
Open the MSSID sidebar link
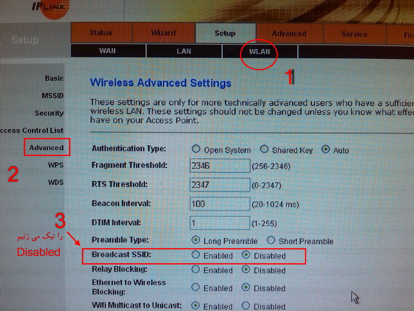pyautogui.click(x=53, y=95)
